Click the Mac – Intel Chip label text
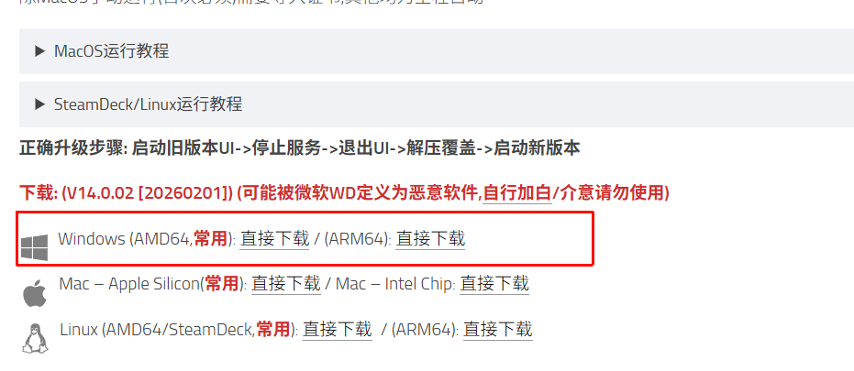The image size is (854, 371). point(395,284)
